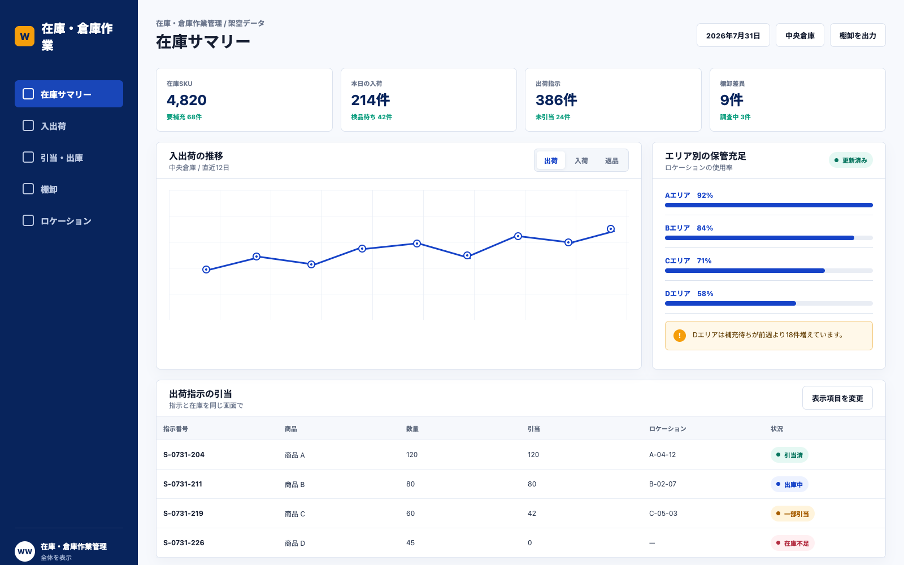
Task: Click the first data point on the line chart
Action: click(x=206, y=270)
